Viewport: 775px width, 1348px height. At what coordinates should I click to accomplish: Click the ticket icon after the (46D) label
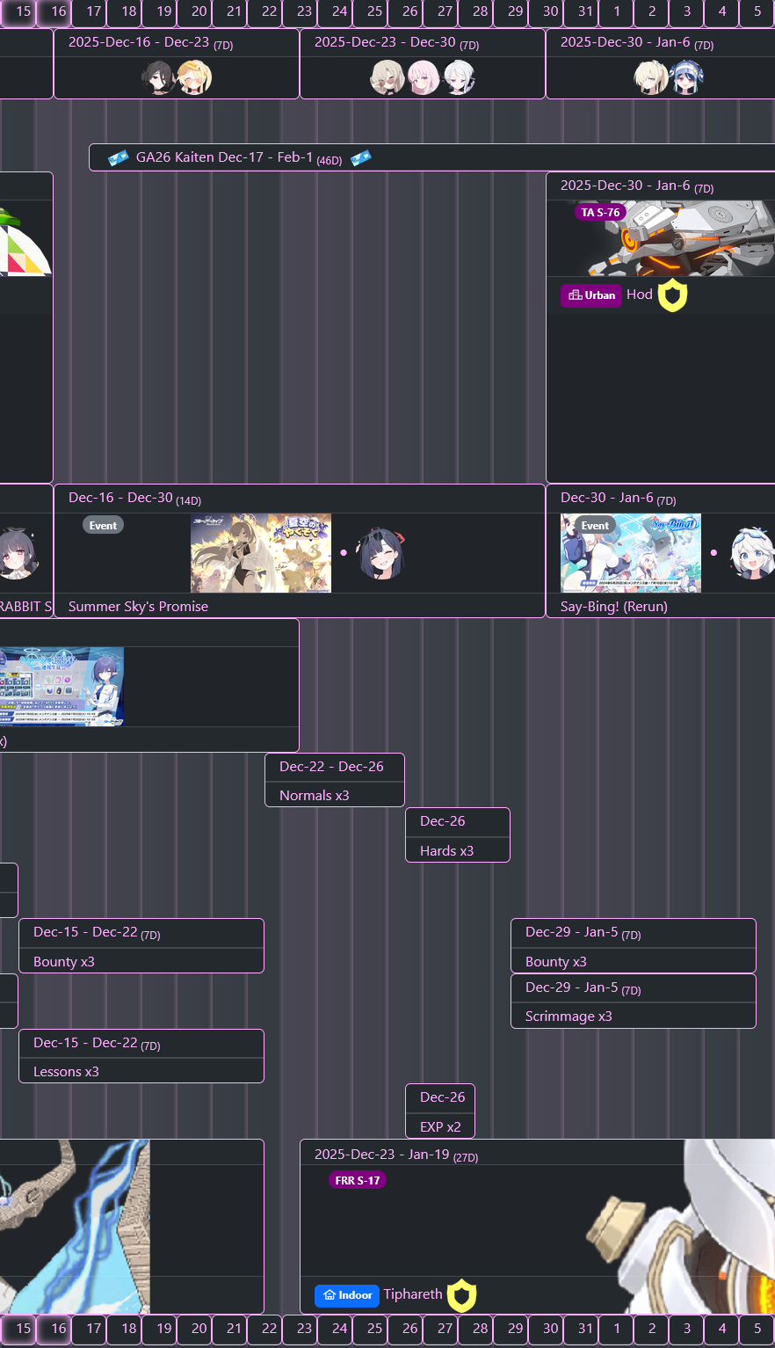(361, 158)
